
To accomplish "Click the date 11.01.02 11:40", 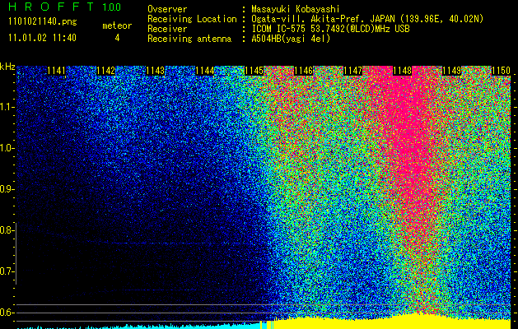I will [42, 38].
